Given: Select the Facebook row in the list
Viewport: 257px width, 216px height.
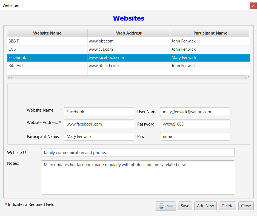Looking at the screenshot, I should tap(47, 58).
